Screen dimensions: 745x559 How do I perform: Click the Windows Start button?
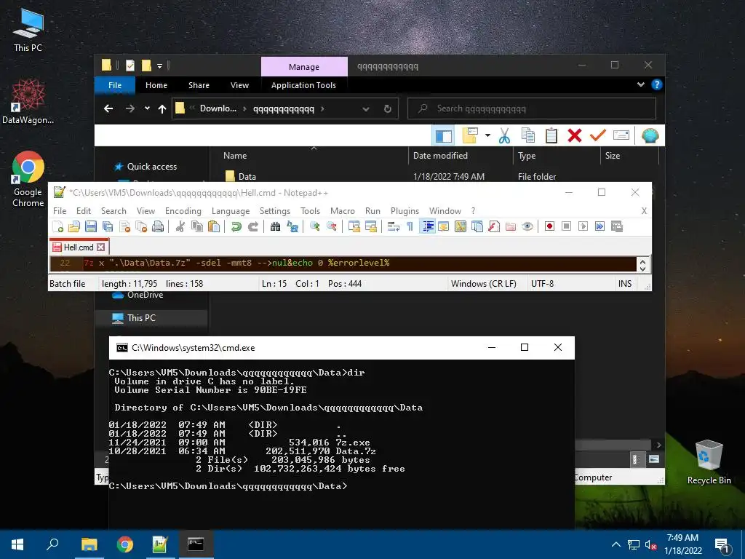(x=17, y=544)
